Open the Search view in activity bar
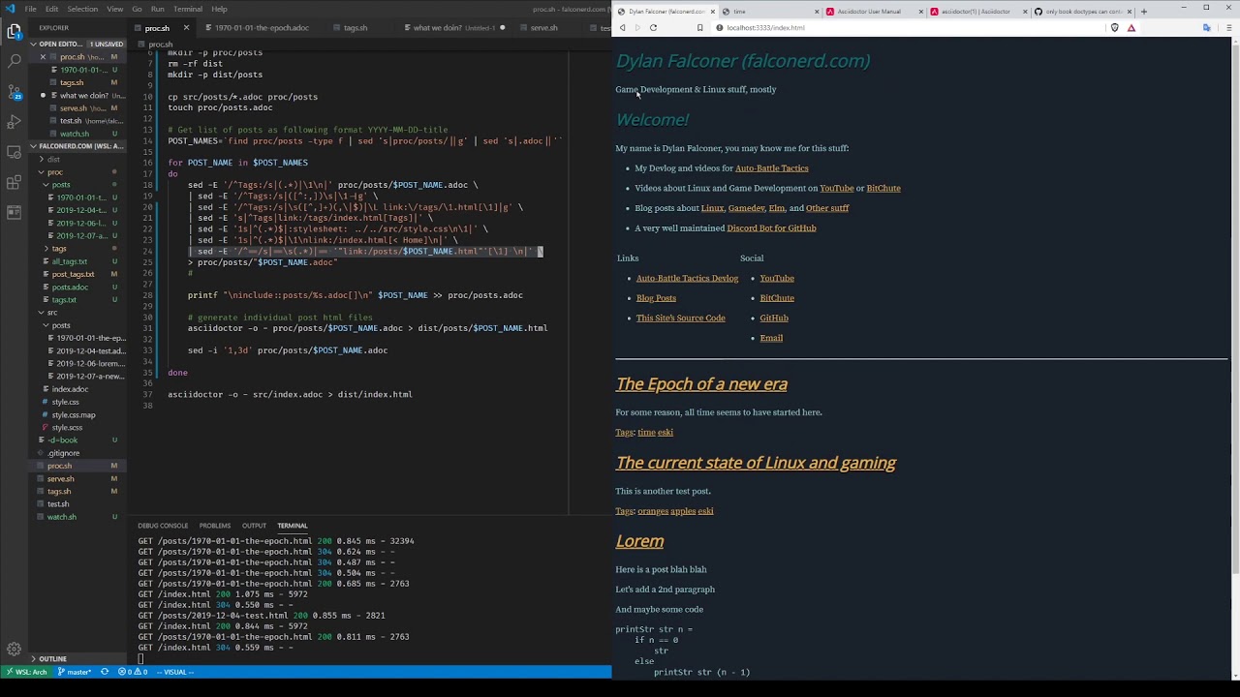The image size is (1240, 697). pos(15,62)
